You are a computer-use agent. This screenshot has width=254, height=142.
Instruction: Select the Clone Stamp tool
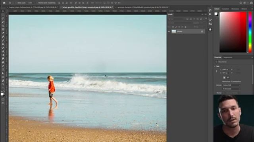click(x=3, y=44)
